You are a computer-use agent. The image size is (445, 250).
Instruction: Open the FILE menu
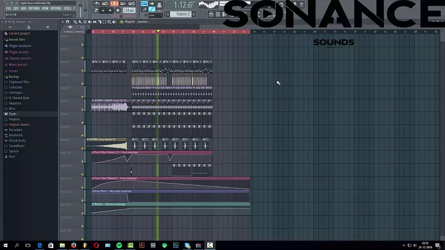pyautogui.click(x=8, y=8)
